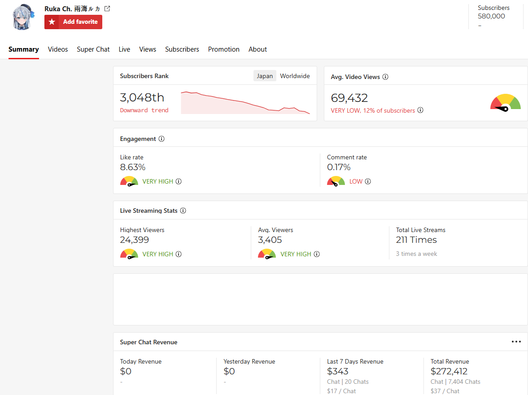Open the Avg. Video Views info icon
Screen dimensions: 528x395
click(x=385, y=77)
